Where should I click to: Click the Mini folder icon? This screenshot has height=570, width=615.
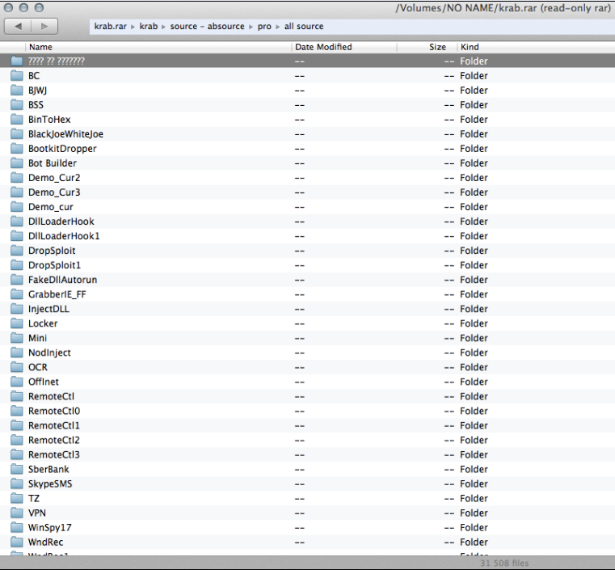16,338
